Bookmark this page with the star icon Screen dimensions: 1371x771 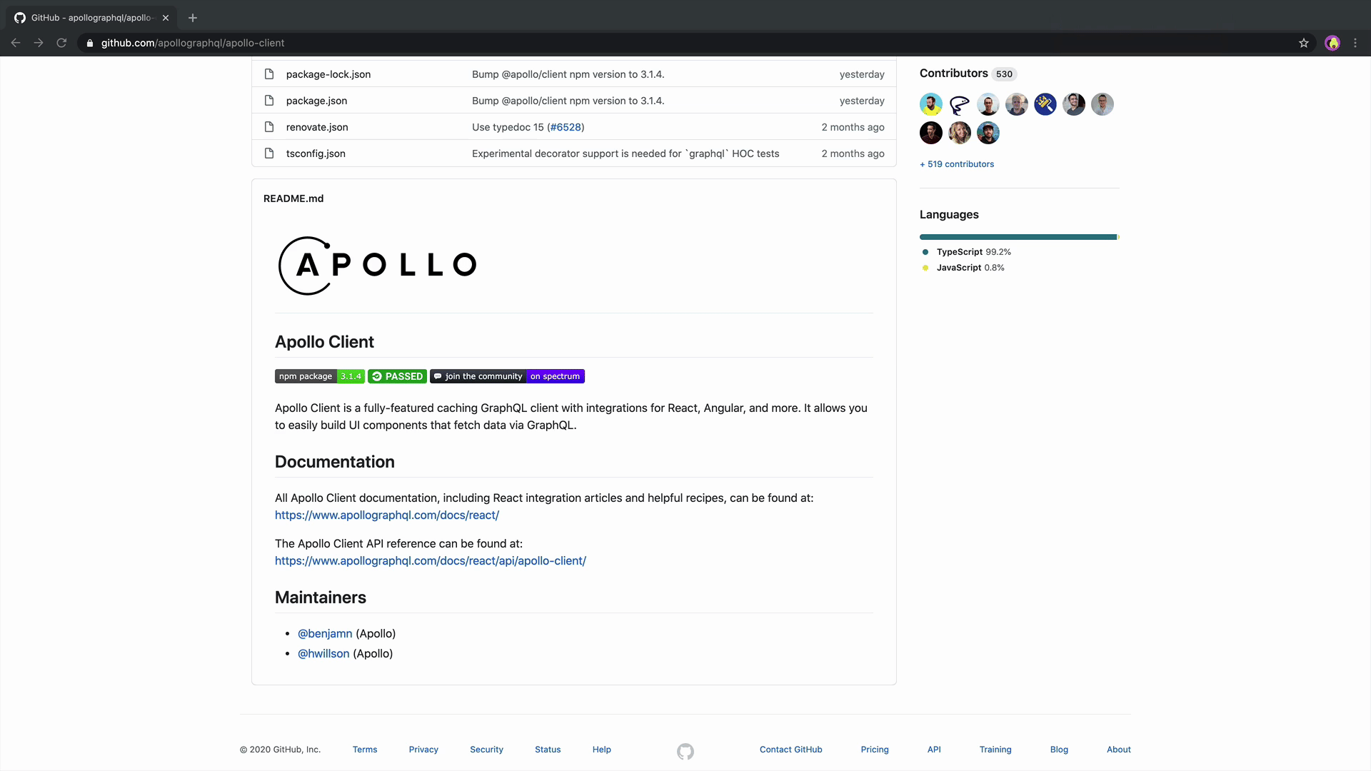[1304, 43]
